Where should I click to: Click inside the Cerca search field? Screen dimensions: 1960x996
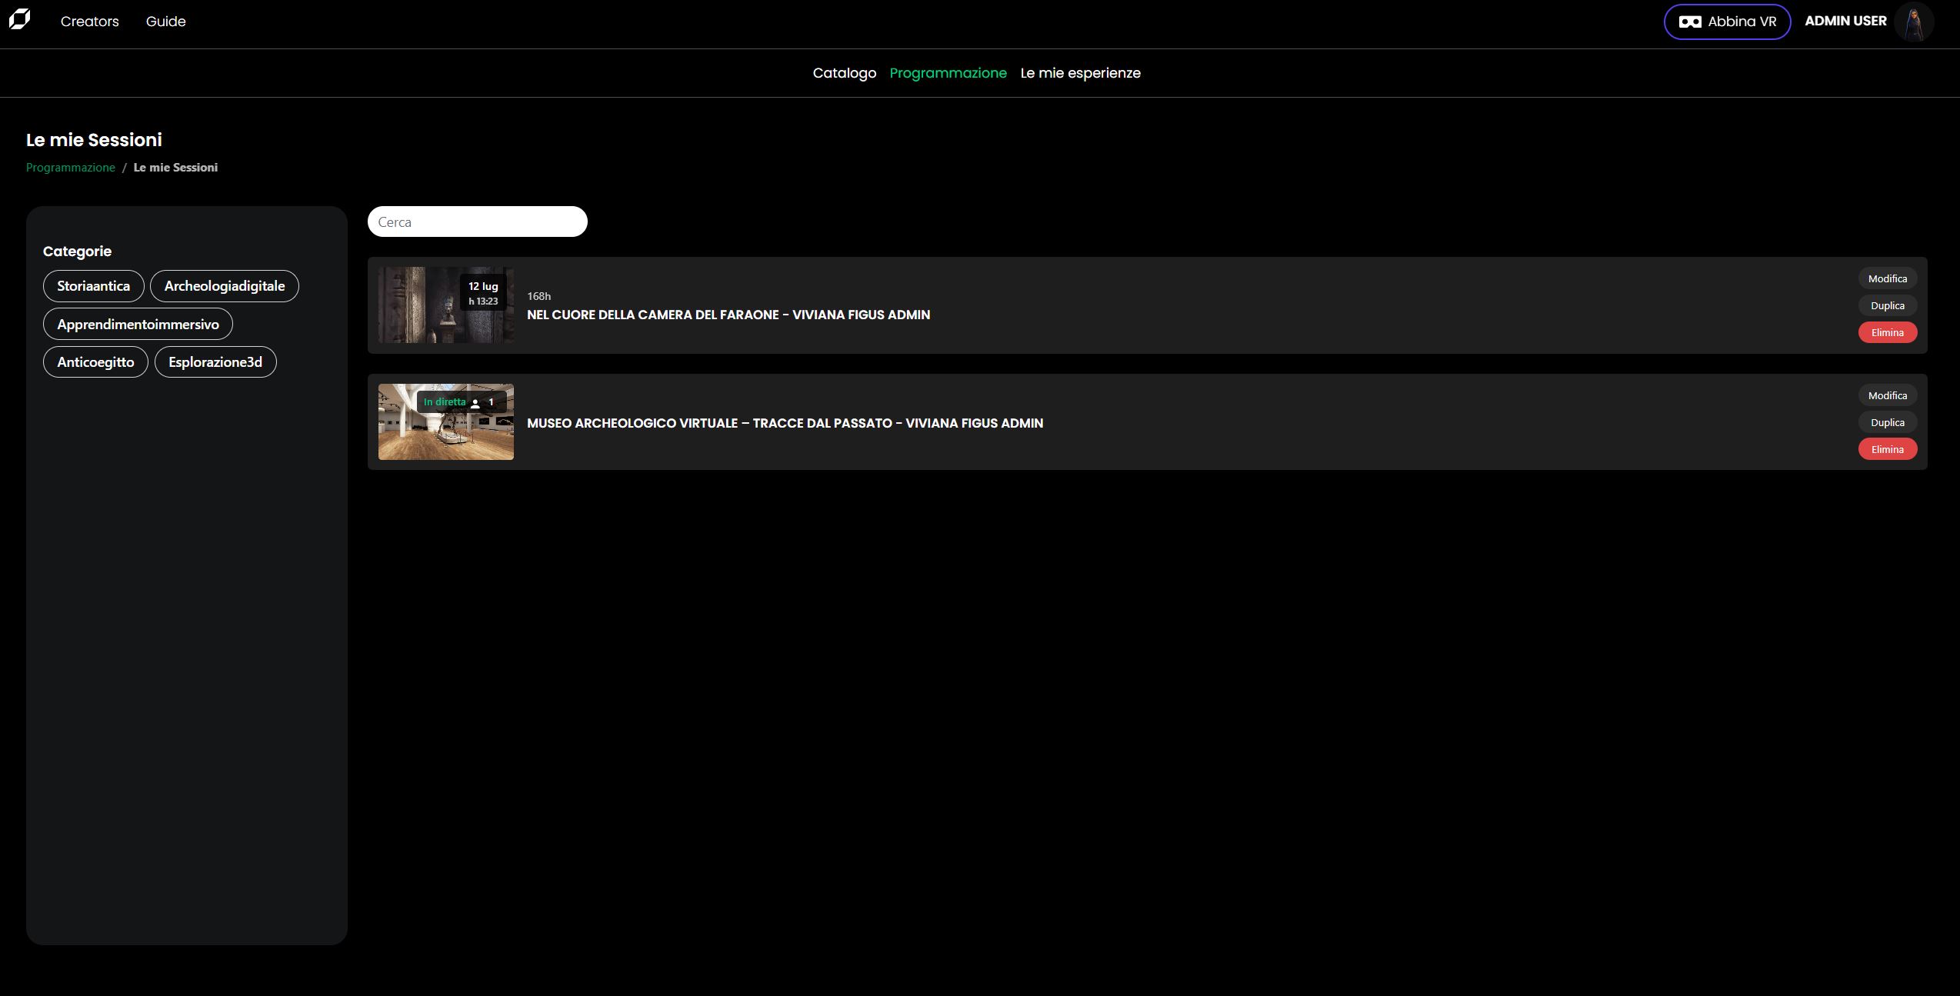tap(477, 222)
